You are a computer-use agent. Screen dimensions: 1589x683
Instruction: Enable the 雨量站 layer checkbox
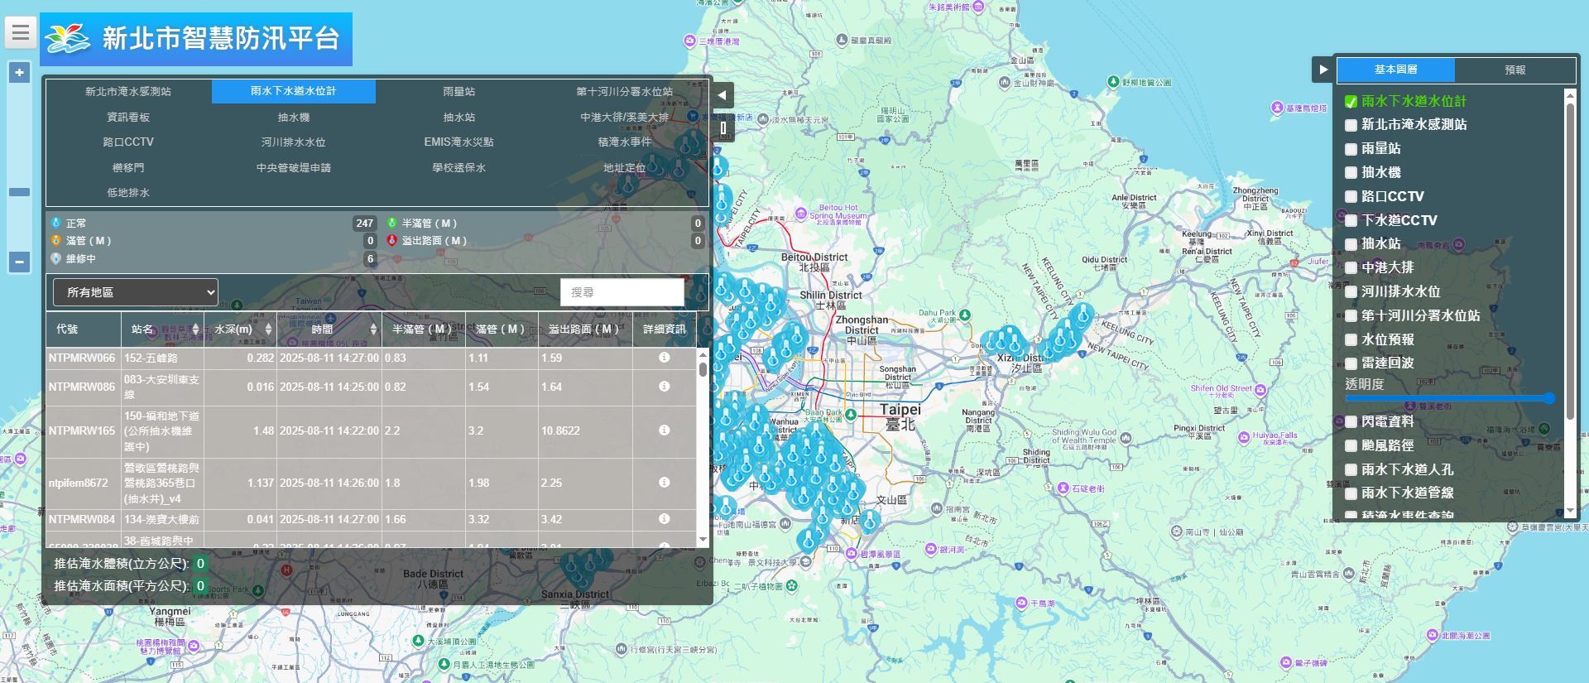click(x=1351, y=149)
